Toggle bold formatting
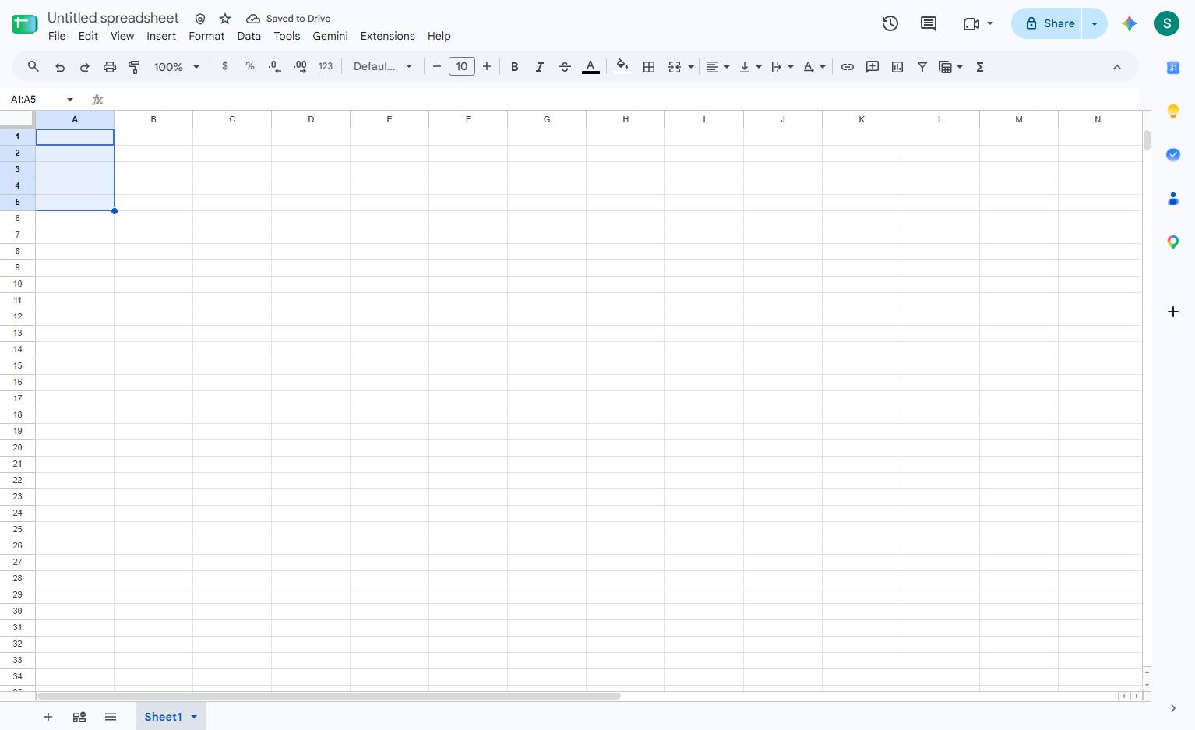This screenshot has width=1195, height=730. [514, 67]
